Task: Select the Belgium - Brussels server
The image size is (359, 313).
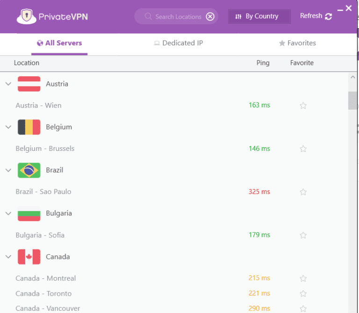Action: 45,149
